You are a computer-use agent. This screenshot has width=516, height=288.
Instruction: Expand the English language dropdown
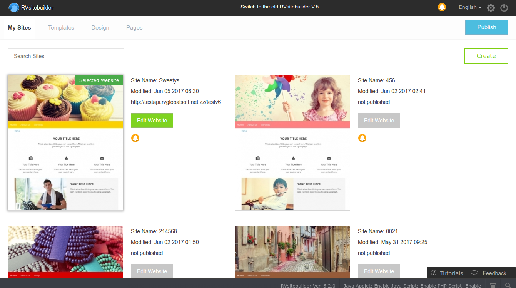(470, 7)
